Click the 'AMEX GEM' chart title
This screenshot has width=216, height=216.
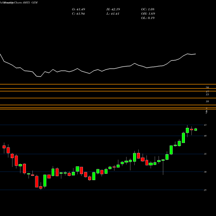pyautogui.click(x=30, y=3)
